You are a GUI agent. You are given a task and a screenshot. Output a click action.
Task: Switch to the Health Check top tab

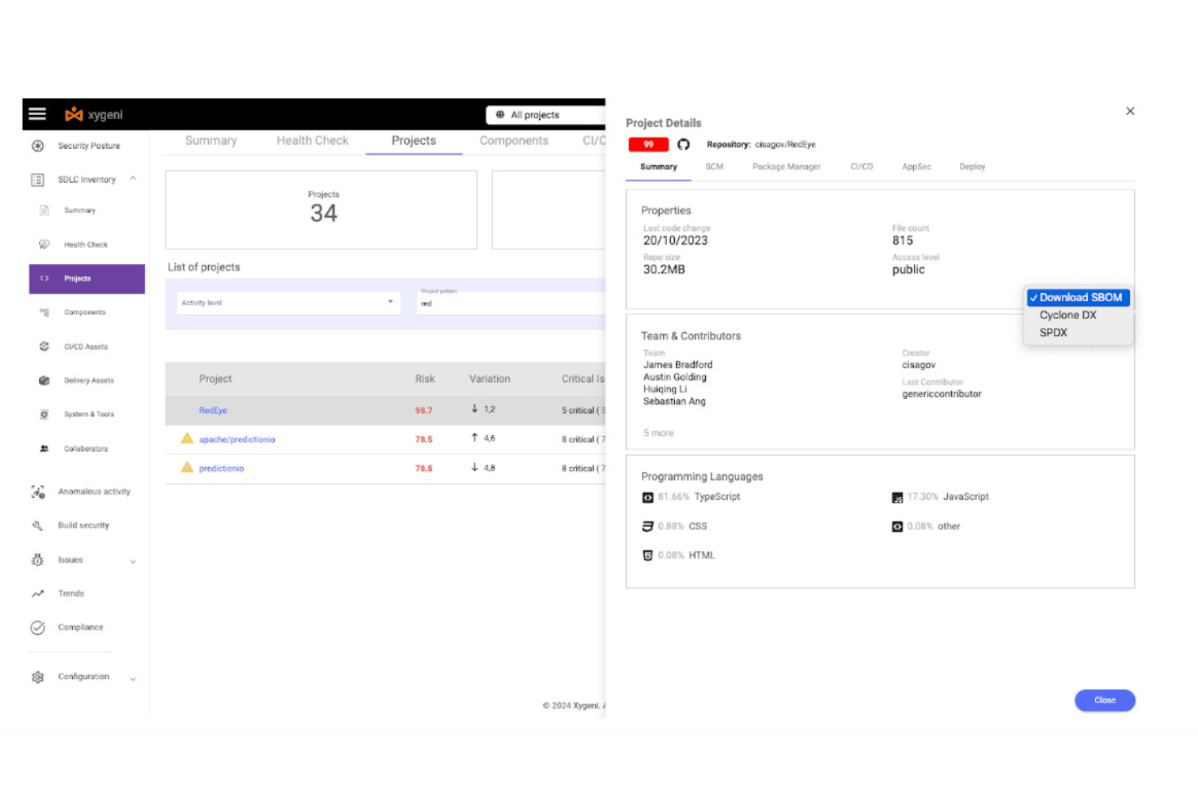[x=312, y=141]
